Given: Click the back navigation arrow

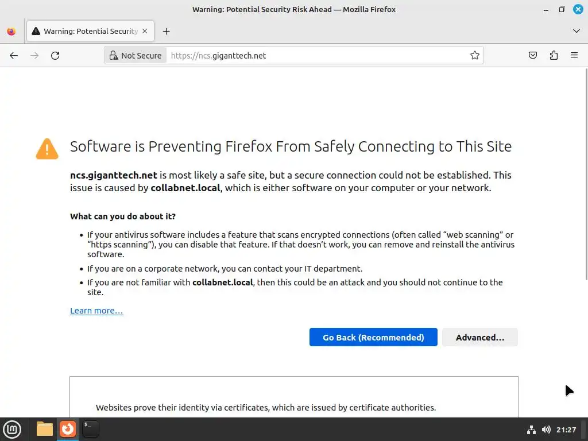Looking at the screenshot, I should (x=14, y=56).
